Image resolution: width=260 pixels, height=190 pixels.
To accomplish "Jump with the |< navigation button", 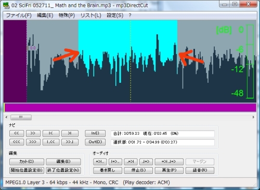I will 51,133.
